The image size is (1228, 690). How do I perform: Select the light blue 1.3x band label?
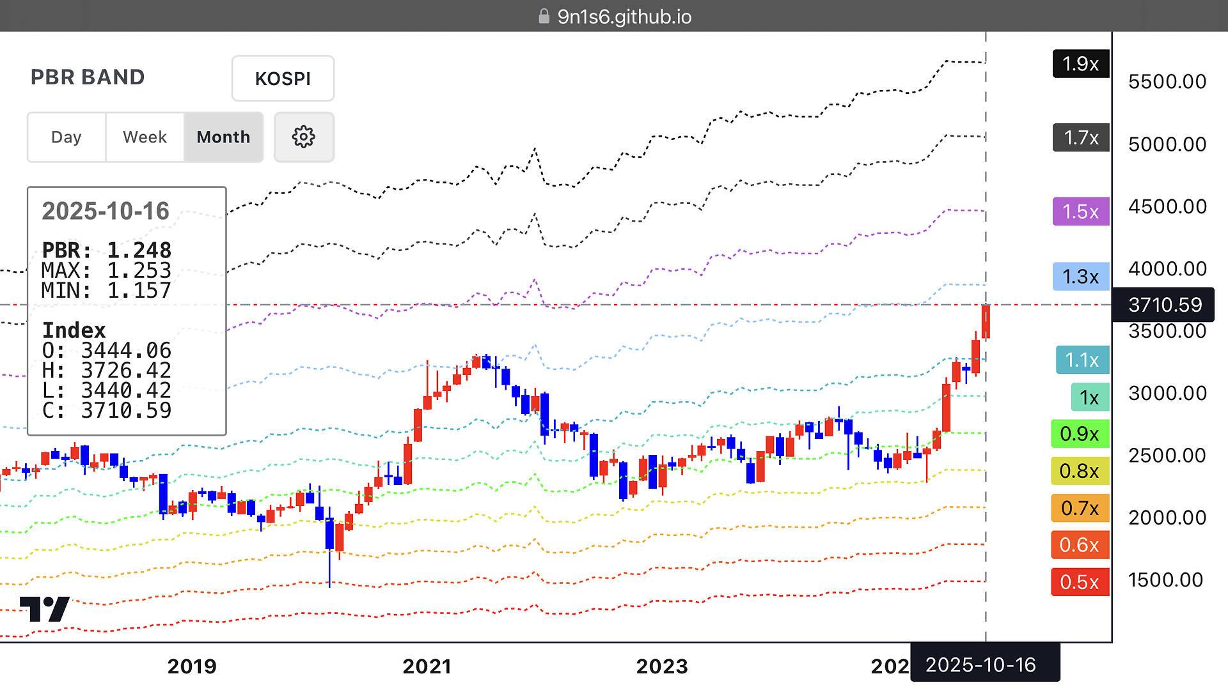[1080, 277]
